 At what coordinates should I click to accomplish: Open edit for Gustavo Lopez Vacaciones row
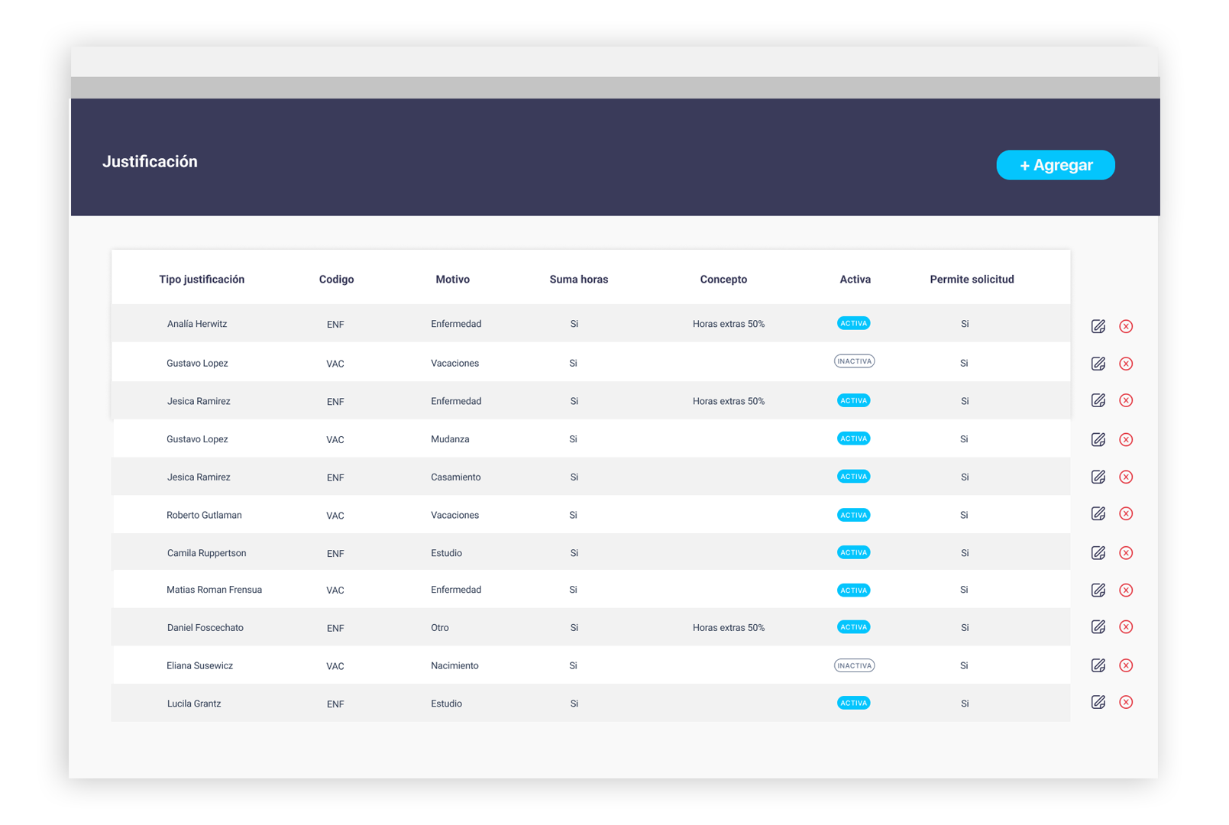[x=1098, y=364]
